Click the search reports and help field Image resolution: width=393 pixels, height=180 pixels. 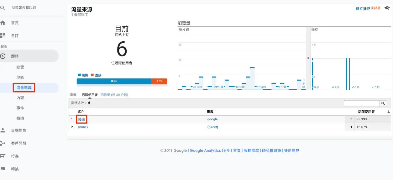click(24, 8)
